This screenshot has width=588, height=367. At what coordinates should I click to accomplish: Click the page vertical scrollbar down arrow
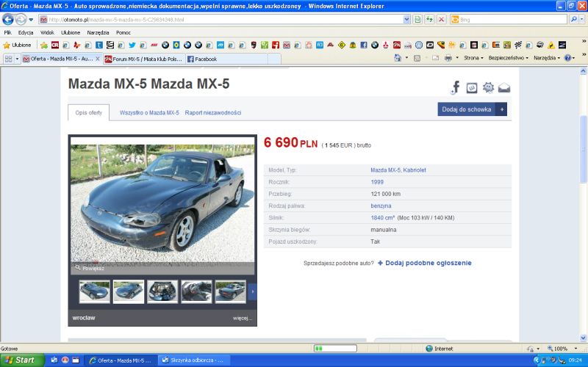point(583,338)
